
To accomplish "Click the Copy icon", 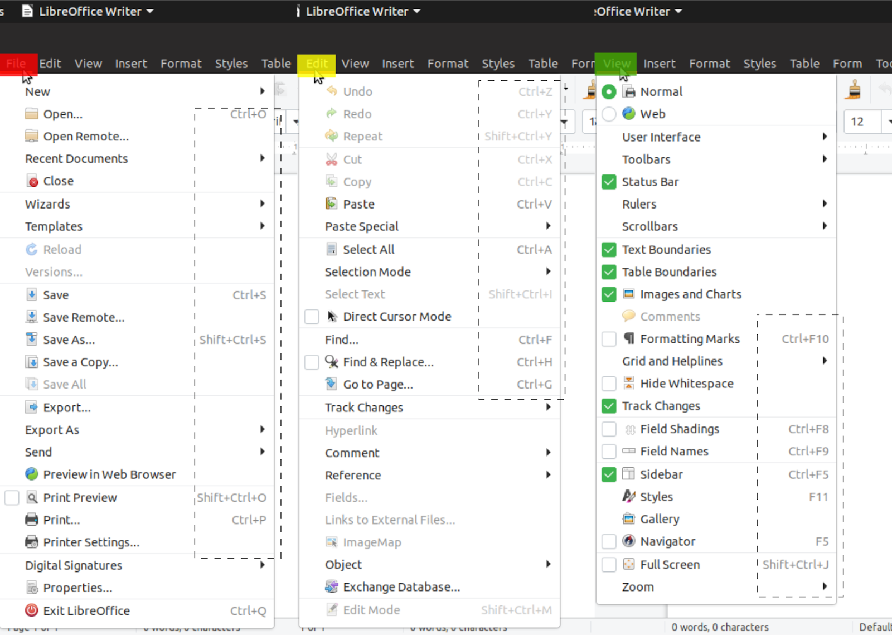I will point(332,181).
